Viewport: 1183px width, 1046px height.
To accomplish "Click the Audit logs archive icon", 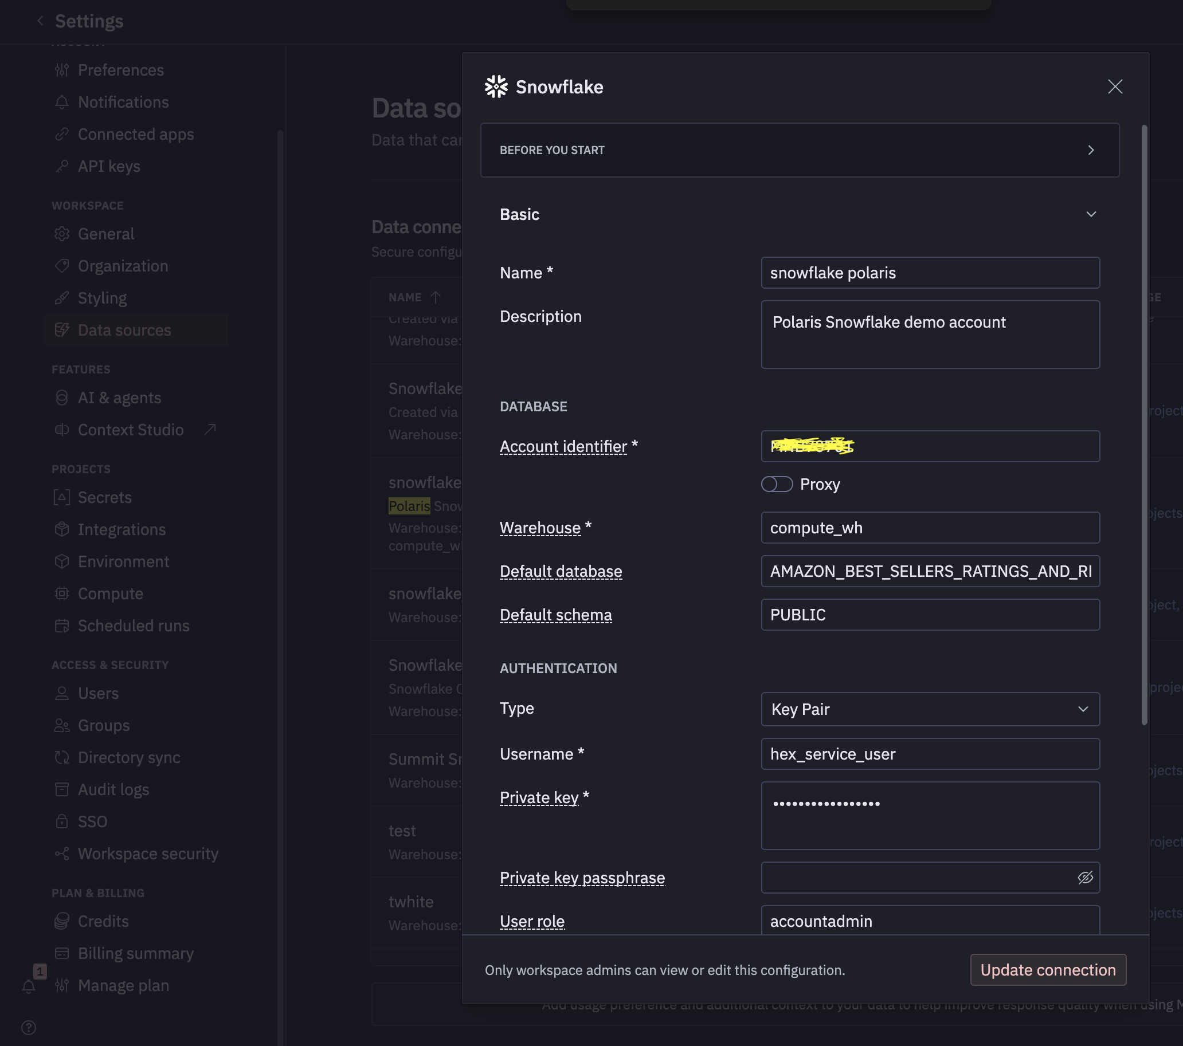I will pyautogui.click(x=62, y=790).
